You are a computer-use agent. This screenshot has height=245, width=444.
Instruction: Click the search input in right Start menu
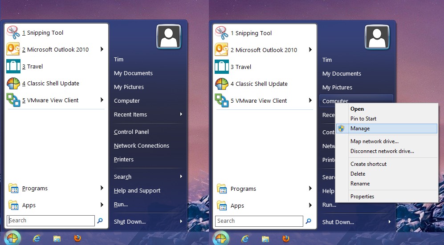[258, 221]
